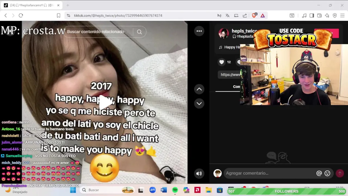Open Spotify from the taskbar
The width and height of the screenshot is (348, 196).
(x=175, y=190)
